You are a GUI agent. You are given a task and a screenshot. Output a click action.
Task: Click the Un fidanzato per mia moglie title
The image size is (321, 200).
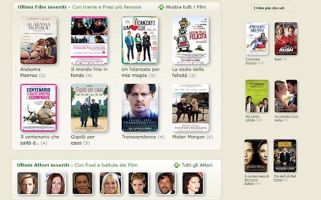pyautogui.click(x=140, y=72)
